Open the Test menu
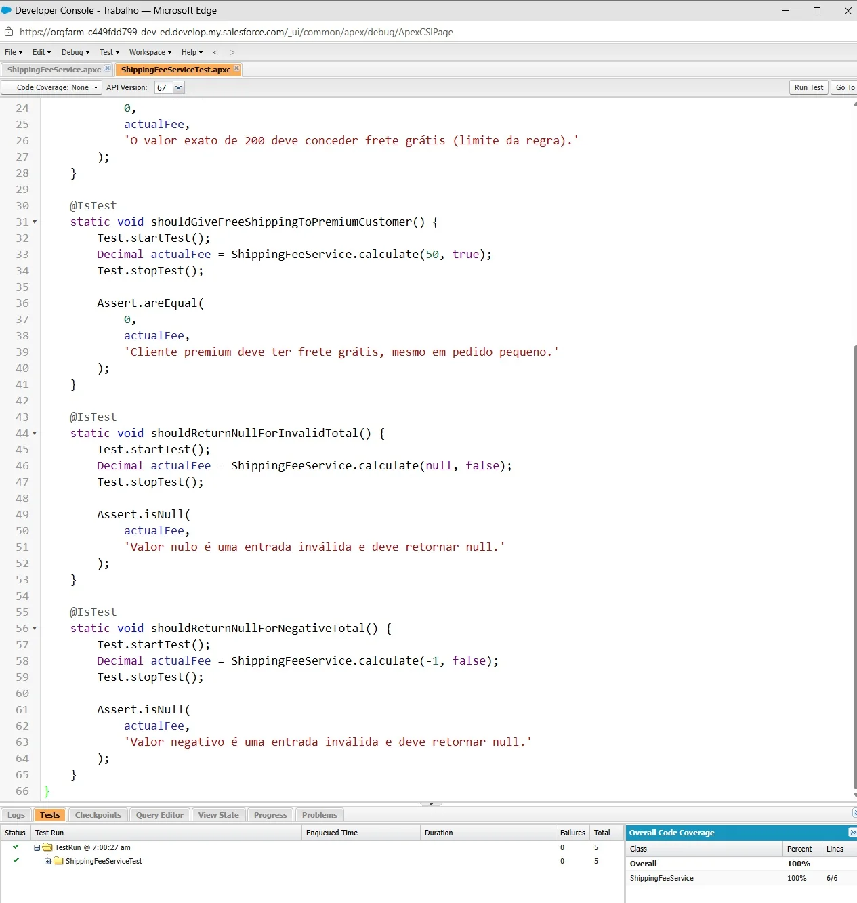The image size is (857, 903). pos(109,52)
